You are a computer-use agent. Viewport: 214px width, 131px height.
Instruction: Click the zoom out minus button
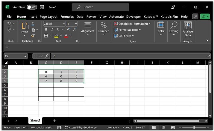point(180,127)
